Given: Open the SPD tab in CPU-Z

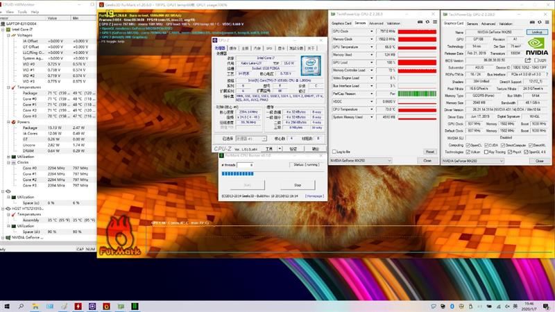Looking at the screenshot, I should (269, 48).
